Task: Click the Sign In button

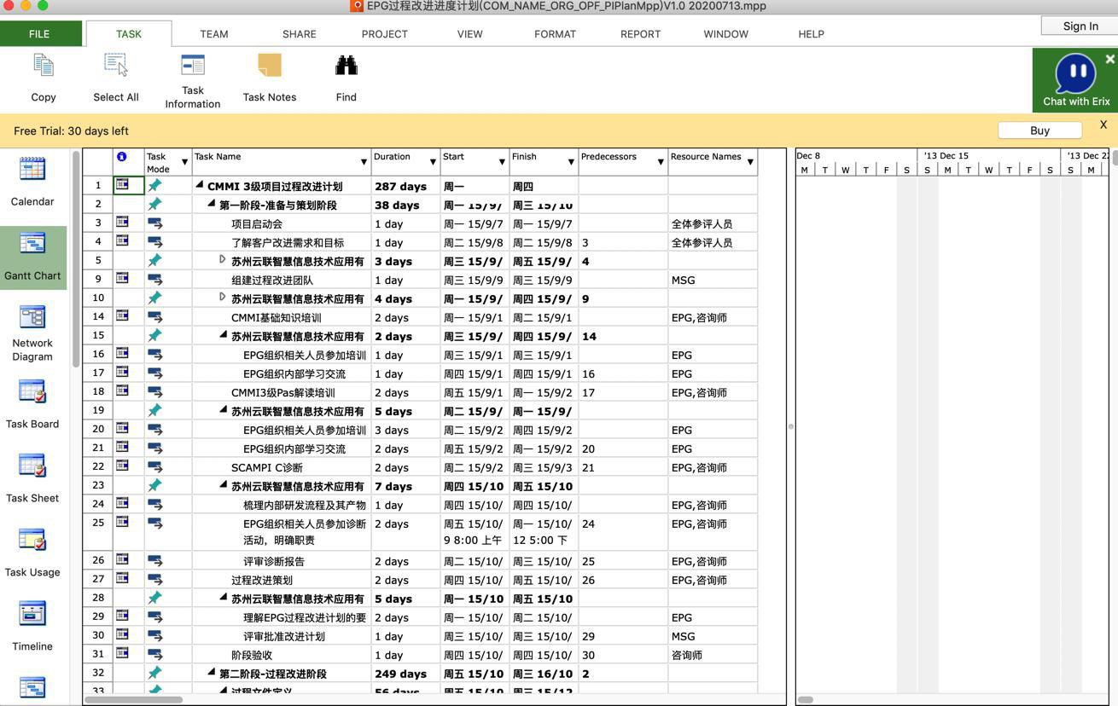Action: point(1080,26)
